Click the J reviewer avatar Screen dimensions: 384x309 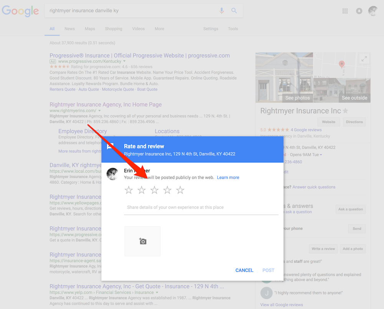tap(266, 293)
